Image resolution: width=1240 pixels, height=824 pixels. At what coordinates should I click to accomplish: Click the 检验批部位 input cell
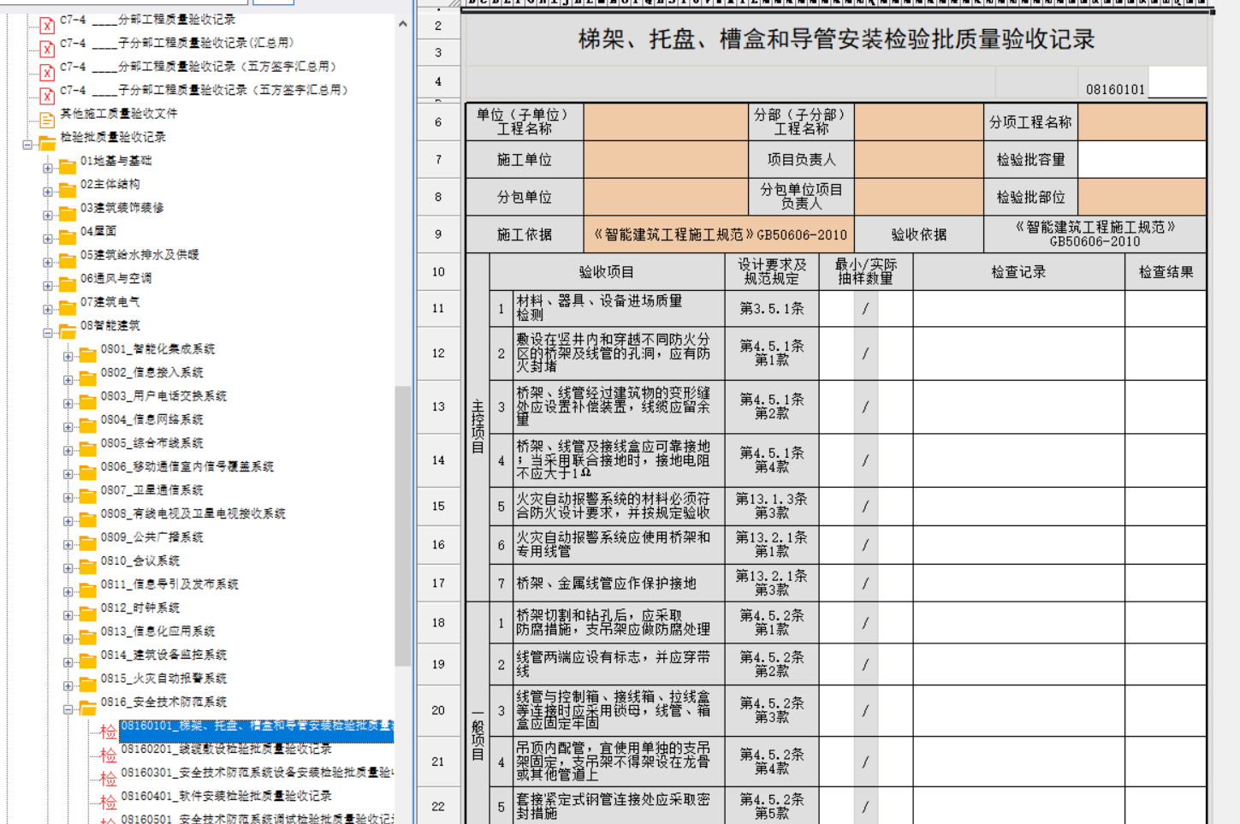tap(1142, 197)
